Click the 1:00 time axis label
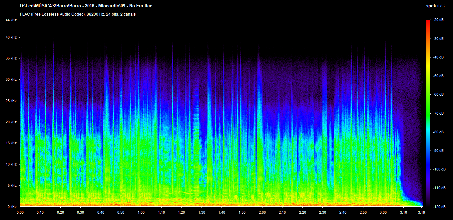 (141, 212)
